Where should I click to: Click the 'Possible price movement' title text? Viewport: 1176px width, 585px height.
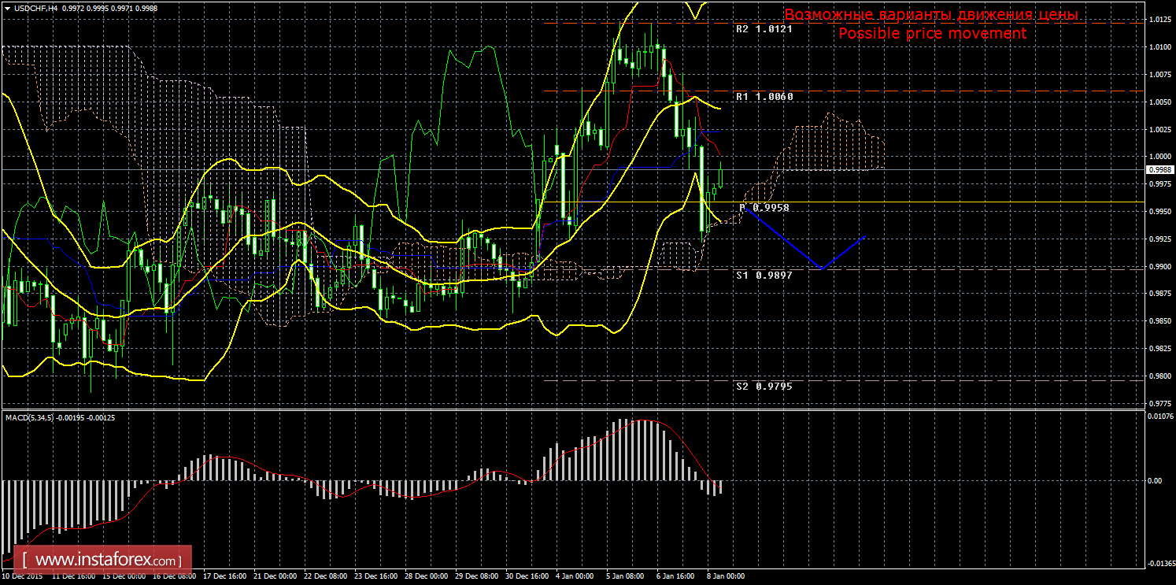(x=932, y=34)
